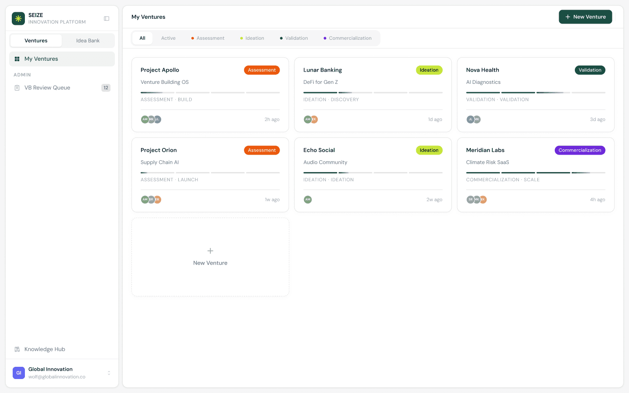
Task: Click the Project Apollo progress bar
Action: (x=210, y=93)
